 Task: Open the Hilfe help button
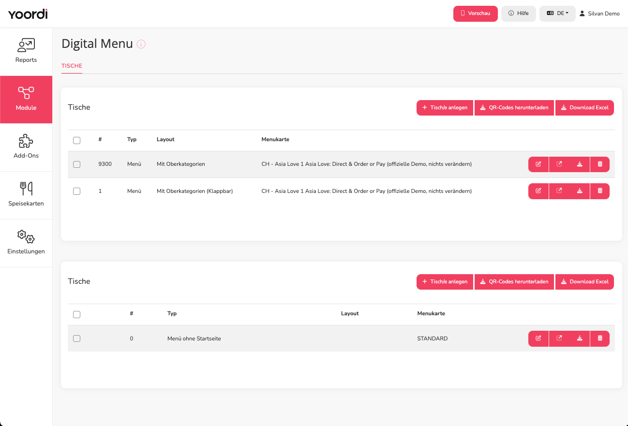[x=519, y=14]
